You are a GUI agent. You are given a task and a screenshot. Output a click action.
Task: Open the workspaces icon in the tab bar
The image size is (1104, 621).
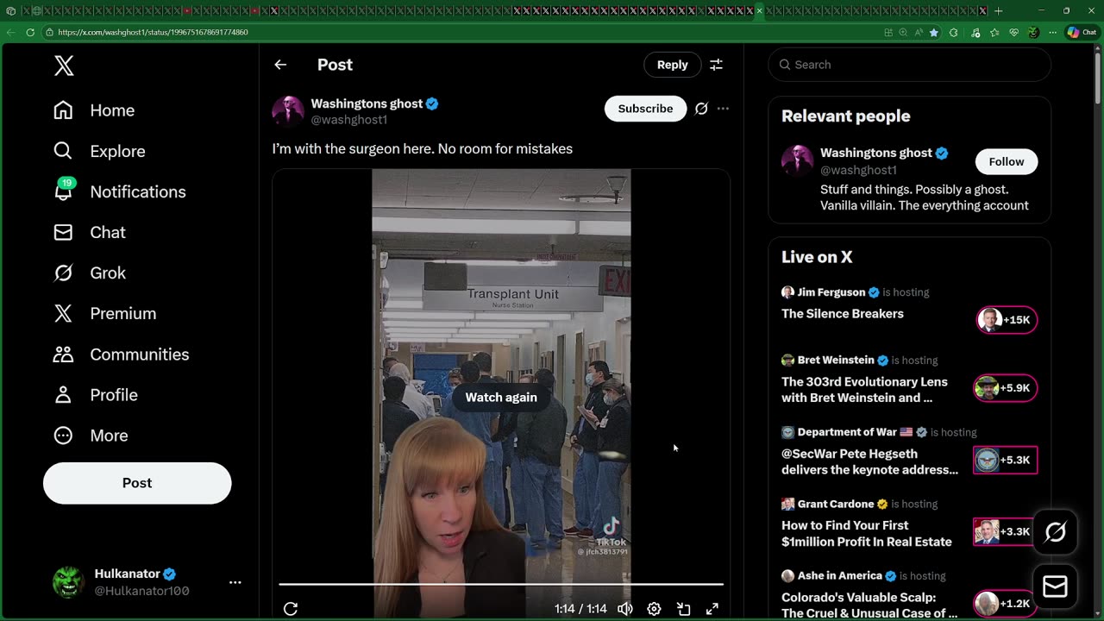[x=10, y=11]
